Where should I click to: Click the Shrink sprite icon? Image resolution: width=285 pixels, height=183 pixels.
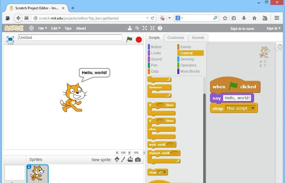[x=152, y=28]
